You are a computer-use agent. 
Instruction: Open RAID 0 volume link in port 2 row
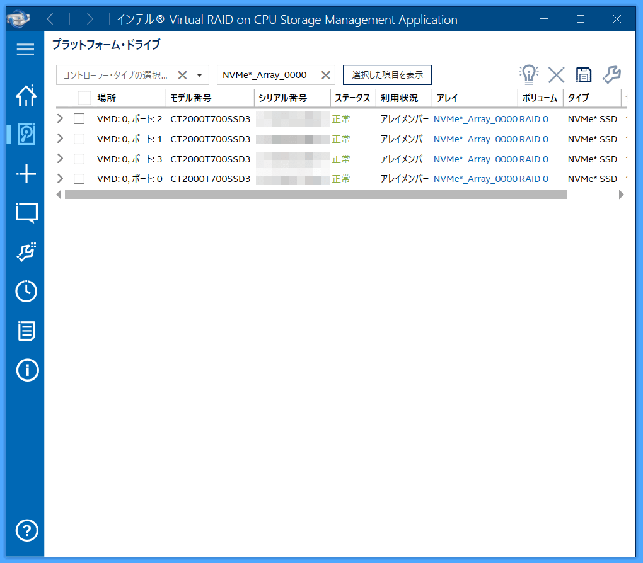point(533,119)
